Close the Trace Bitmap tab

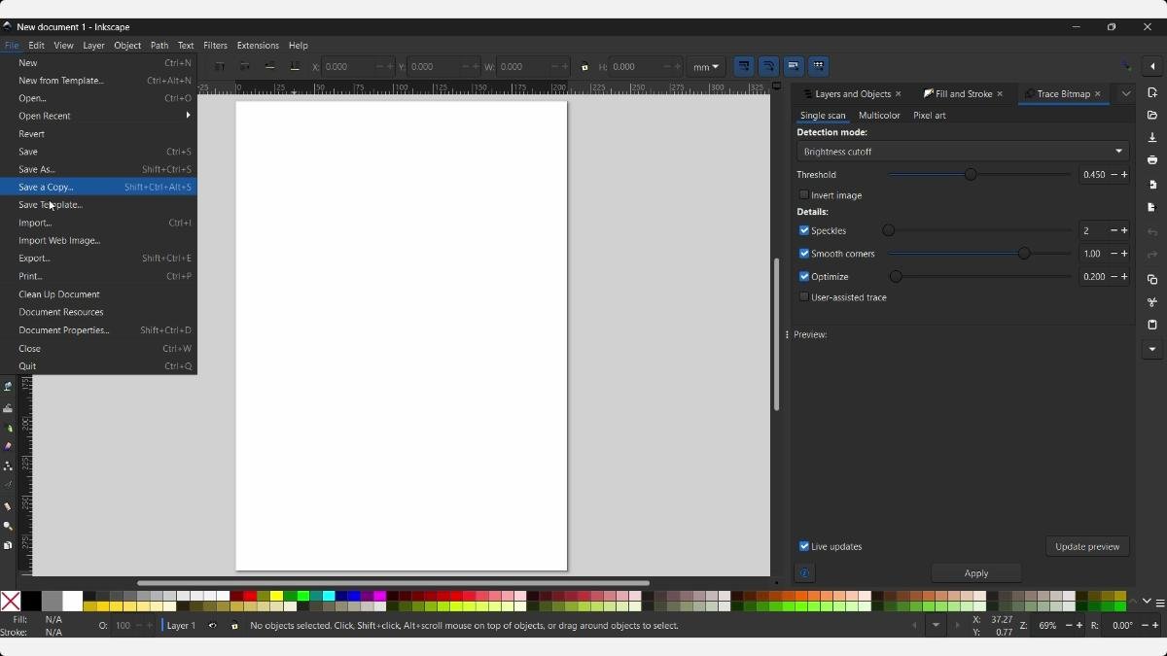[1098, 94]
